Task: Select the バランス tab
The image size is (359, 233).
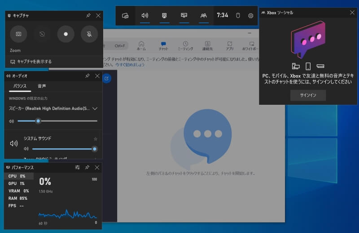Action: (20, 86)
